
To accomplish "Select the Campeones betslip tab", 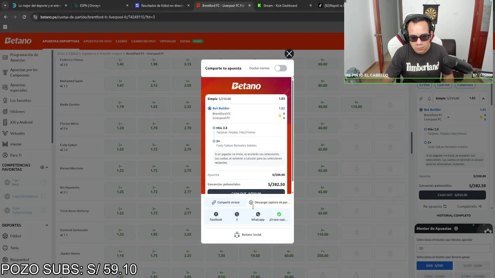I will click(465, 85).
